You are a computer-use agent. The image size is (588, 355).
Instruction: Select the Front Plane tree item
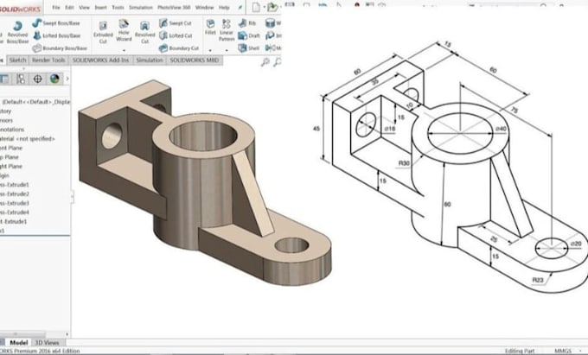pos(11,148)
